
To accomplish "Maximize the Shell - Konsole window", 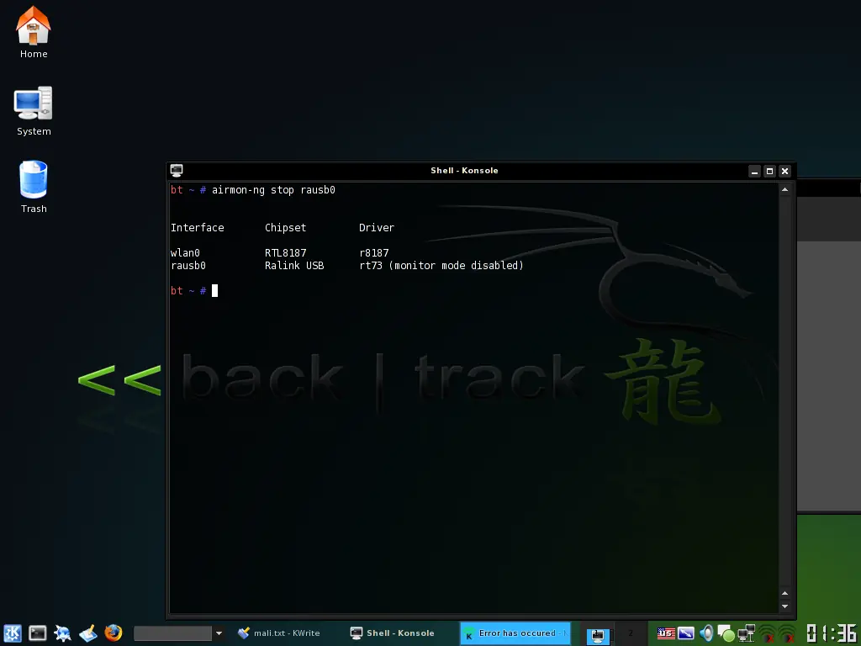I will tap(770, 171).
